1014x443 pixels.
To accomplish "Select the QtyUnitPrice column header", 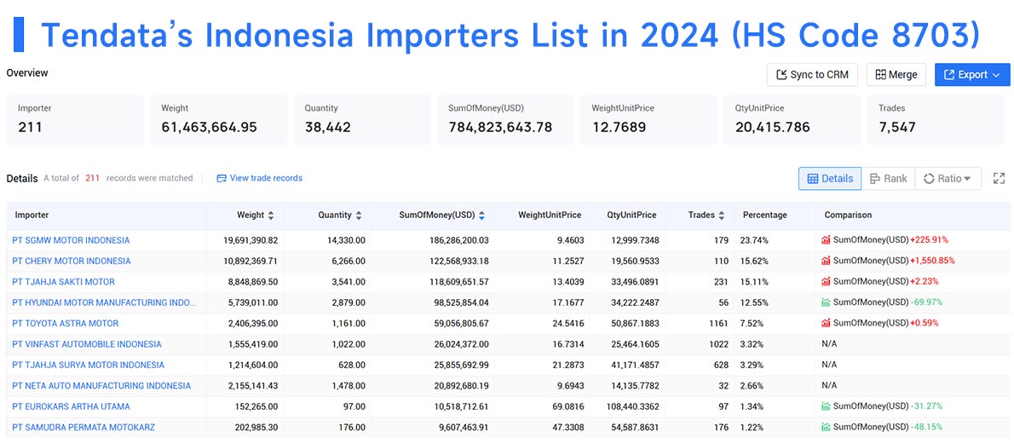I will [631, 216].
